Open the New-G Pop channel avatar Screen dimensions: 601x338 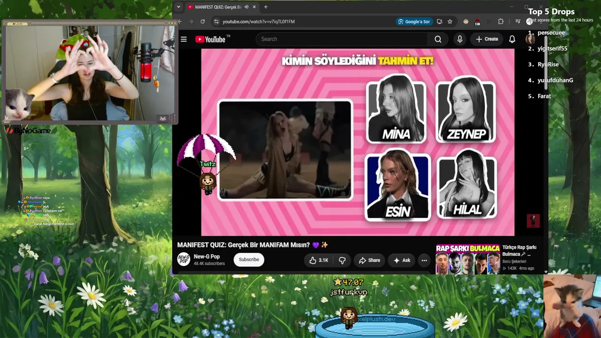(x=184, y=260)
